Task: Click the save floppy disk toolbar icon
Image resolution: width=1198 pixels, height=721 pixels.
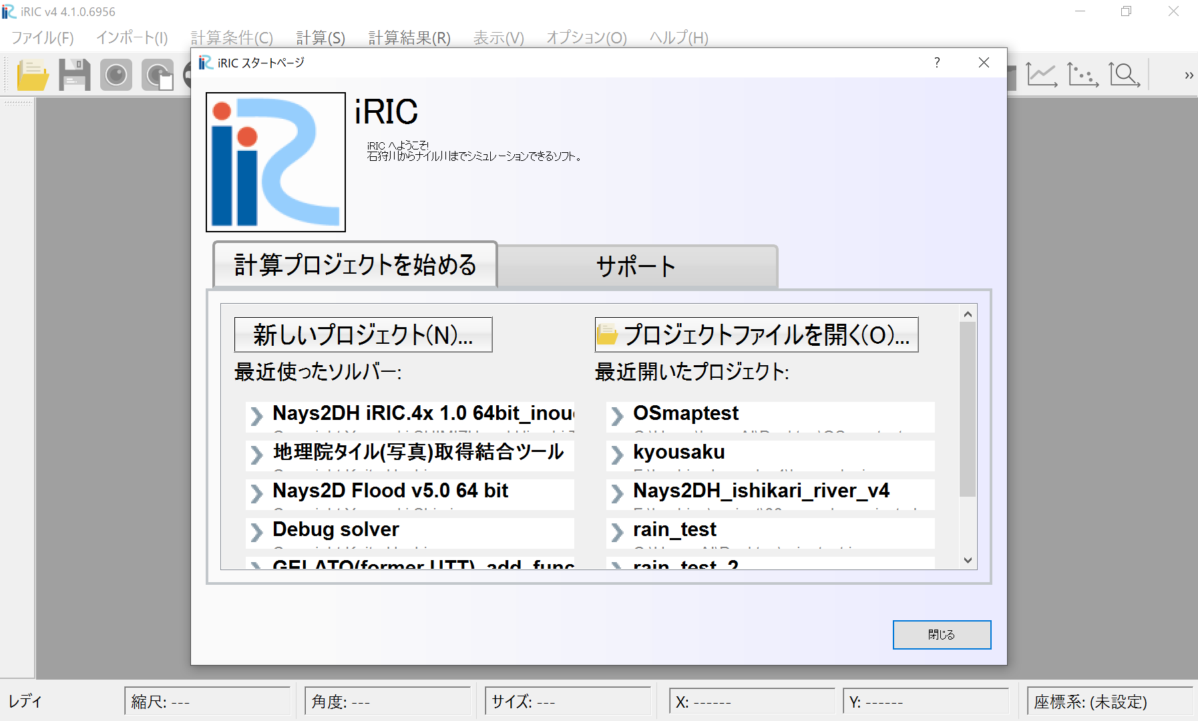Action: [x=74, y=74]
